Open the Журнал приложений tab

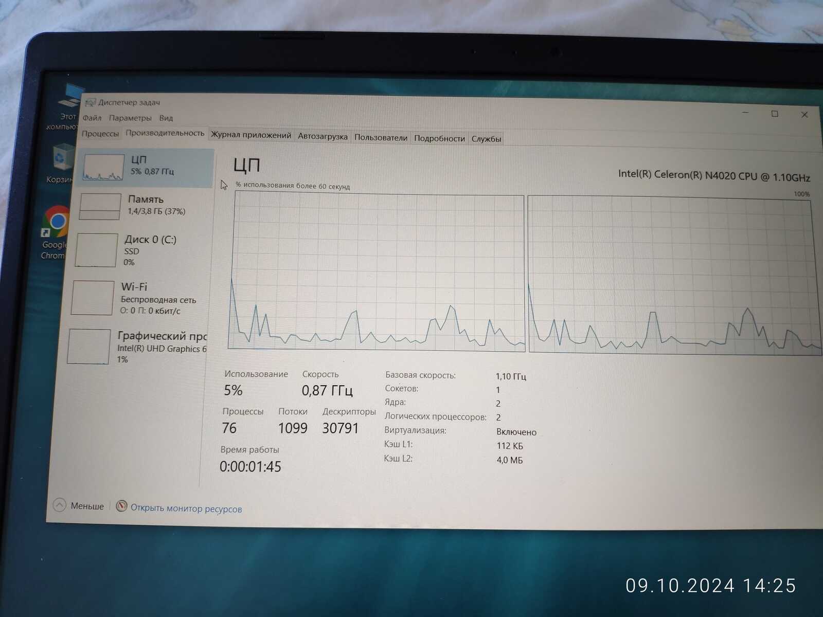tap(251, 135)
